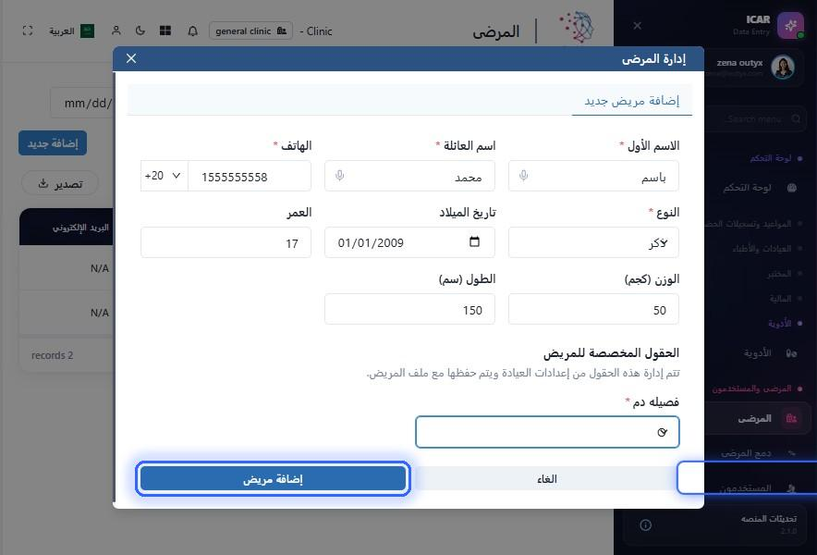This screenshot has height=555, width=817.
Task: Click the records 2 footer text
Action: (52, 355)
